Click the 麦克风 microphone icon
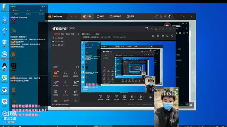The width and height of the screenshot is (227, 127). (132, 97)
